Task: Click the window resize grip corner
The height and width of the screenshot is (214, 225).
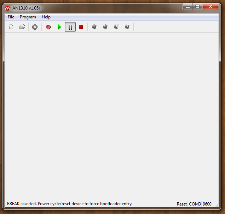Action: 217,205
